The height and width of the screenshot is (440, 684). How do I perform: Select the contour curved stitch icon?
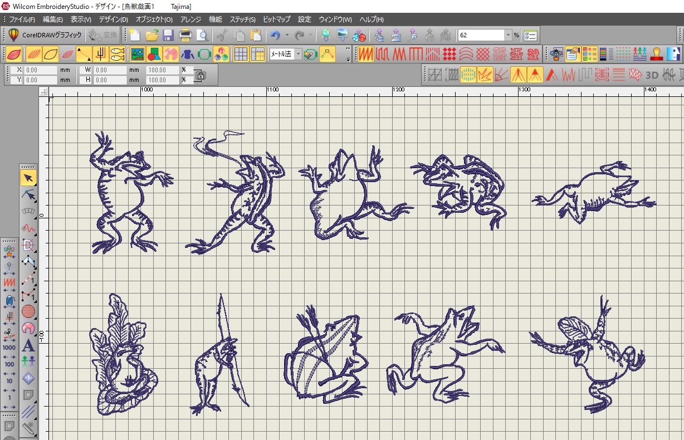click(x=466, y=54)
